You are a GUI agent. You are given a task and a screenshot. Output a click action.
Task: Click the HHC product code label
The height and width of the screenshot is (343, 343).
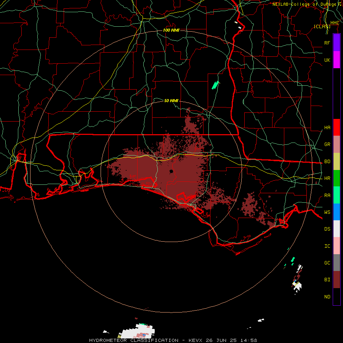coord(335,23)
